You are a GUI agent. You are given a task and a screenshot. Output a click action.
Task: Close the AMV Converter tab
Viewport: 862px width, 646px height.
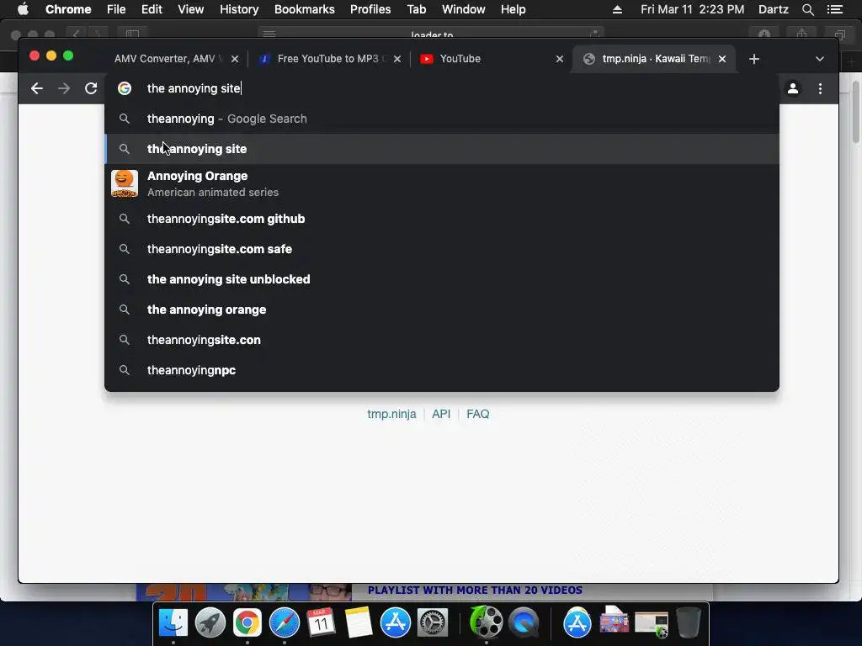[235, 59]
